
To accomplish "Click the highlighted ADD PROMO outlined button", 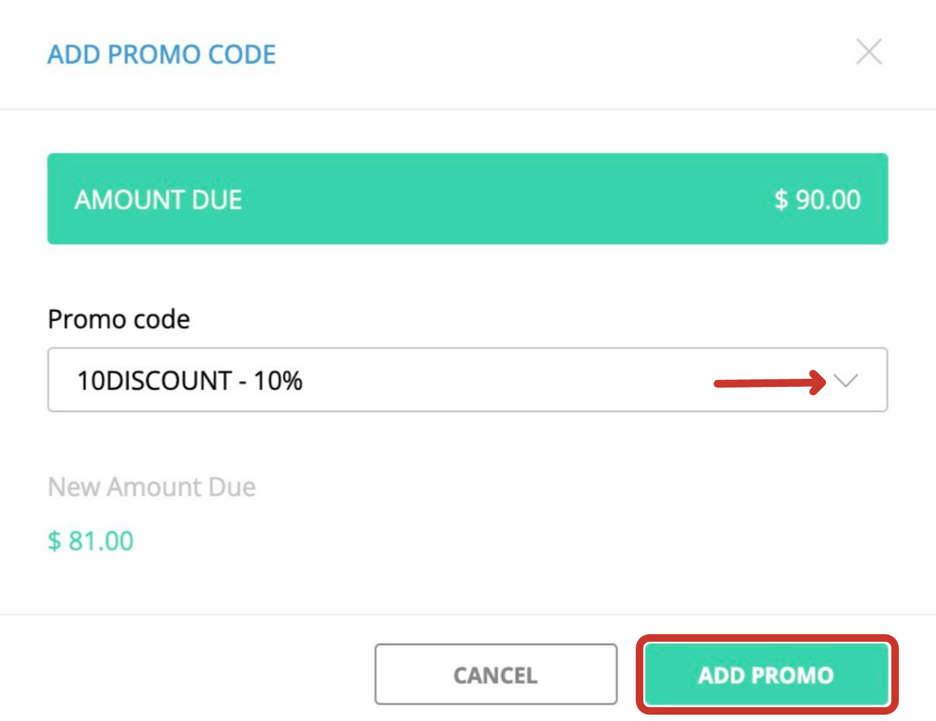I will [x=765, y=674].
